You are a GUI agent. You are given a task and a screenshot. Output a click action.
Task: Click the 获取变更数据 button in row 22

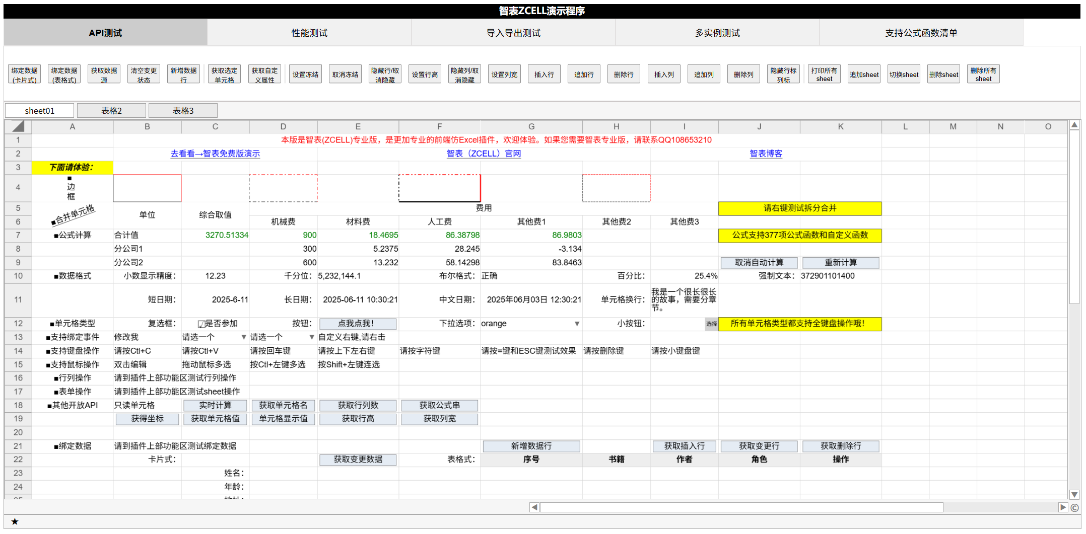(x=358, y=460)
